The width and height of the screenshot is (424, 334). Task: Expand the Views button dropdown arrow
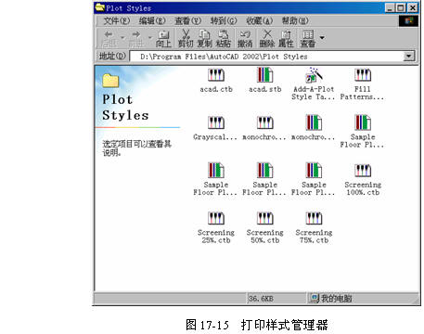coord(322,38)
